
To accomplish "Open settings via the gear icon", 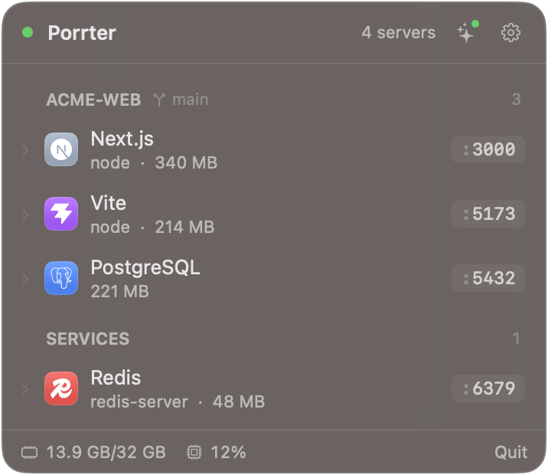I will tap(510, 32).
